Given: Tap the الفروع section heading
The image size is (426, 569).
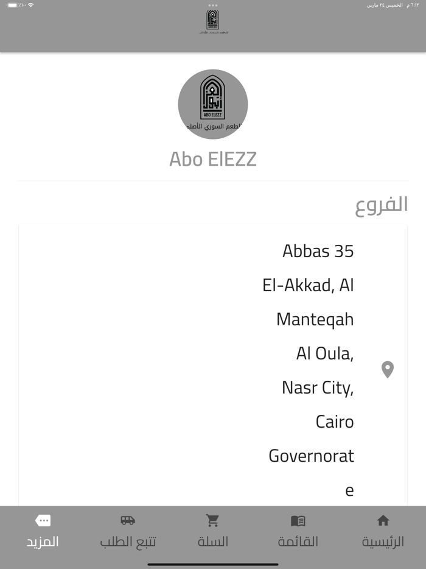Looking at the screenshot, I should pos(383,204).
